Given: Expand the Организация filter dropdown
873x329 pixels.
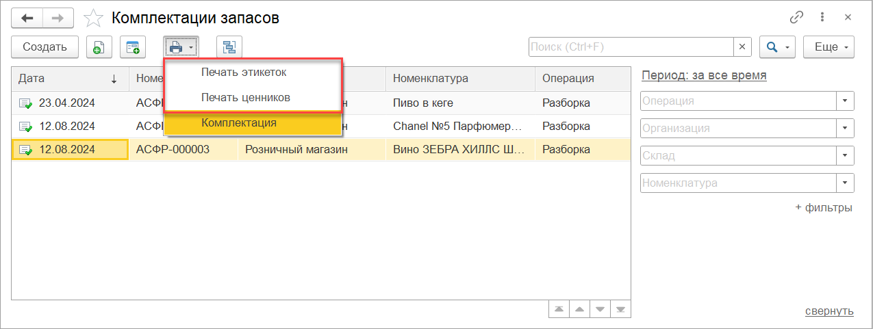Looking at the screenshot, I should coord(846,128).
